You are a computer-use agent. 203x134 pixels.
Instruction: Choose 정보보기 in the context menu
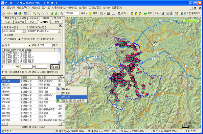[x=72, y=89]
